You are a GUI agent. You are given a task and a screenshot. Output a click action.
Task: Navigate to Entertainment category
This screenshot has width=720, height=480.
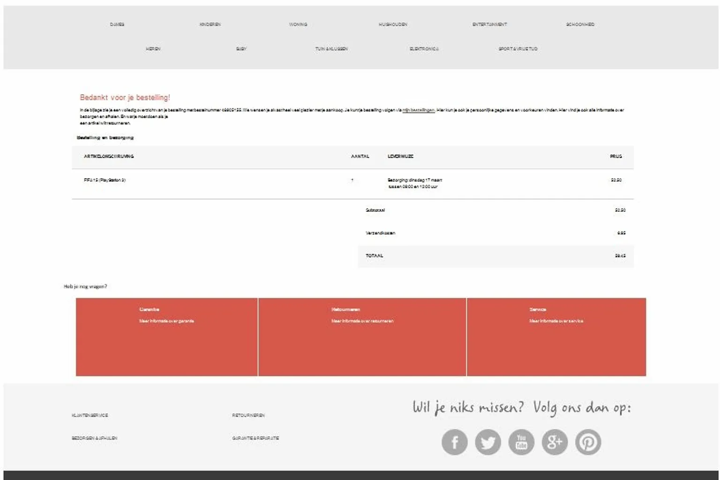click(489, 24)
